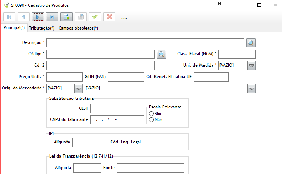
Task: Click the IPI Alíquota field
Action: tap(90, 142)
